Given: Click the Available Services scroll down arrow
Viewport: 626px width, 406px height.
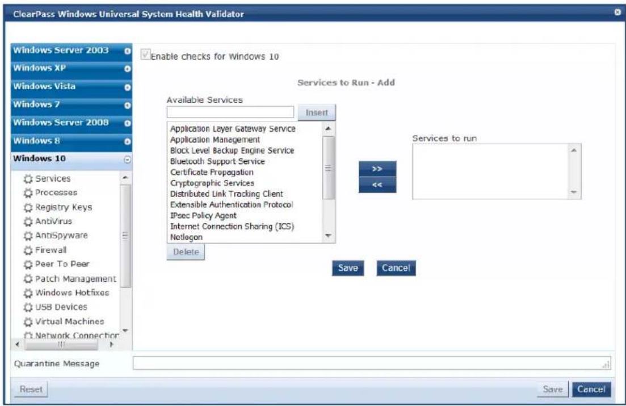Looking at the screenshot, I should point(328,236).
